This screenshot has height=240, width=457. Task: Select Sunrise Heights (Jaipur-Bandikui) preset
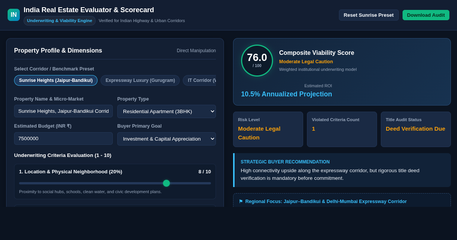click(56, 80)
